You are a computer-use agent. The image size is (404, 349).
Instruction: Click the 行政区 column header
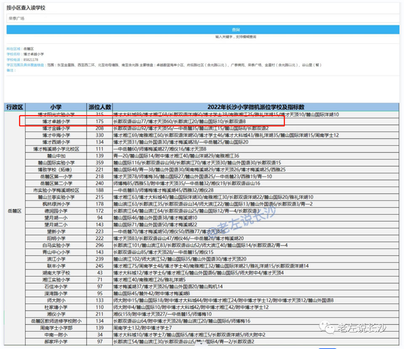[14, 107]
